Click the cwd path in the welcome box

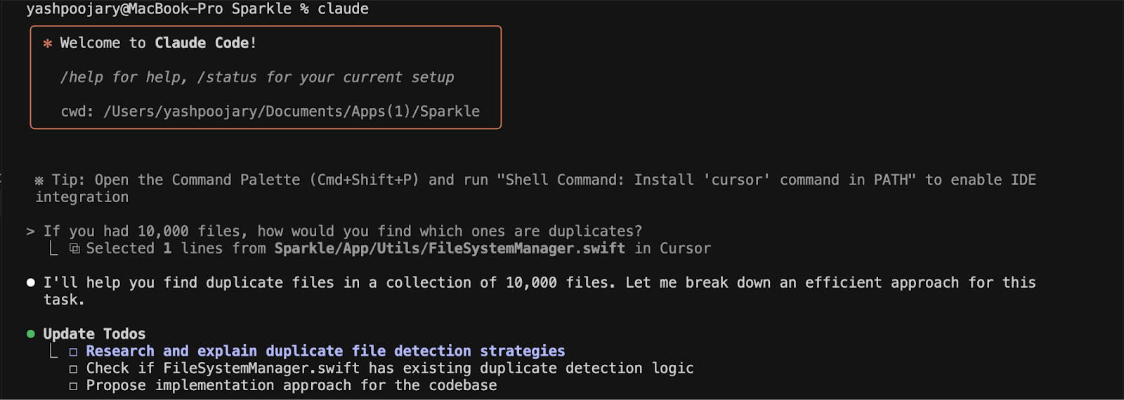pos(291,112)
